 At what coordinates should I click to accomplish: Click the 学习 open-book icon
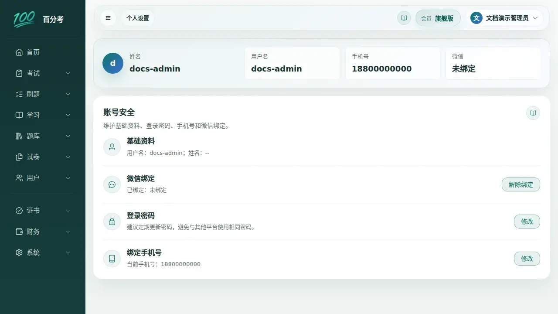click(x=19, y=115)
